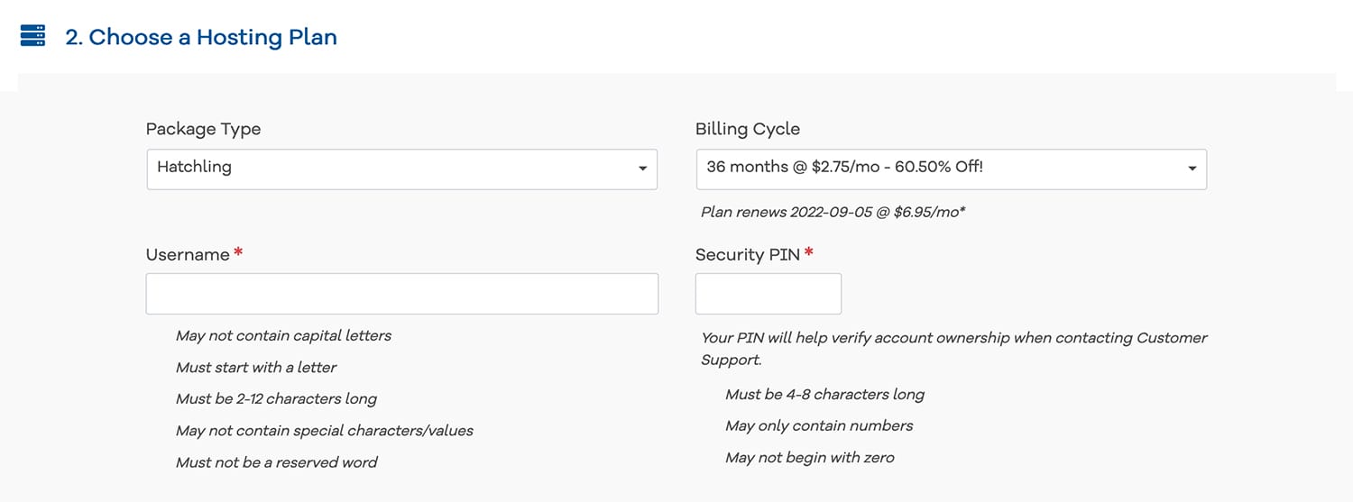Click the "May not begin with zero" rule
The width and height of the screenshot is (1353, 502).
809,458
